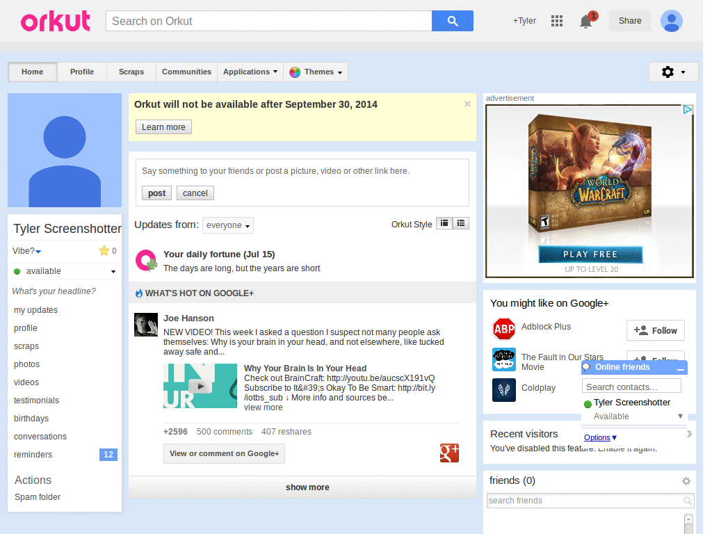Go to the Home tab
The height and width of the screenshot is (534, 712).
click(32, 72)
